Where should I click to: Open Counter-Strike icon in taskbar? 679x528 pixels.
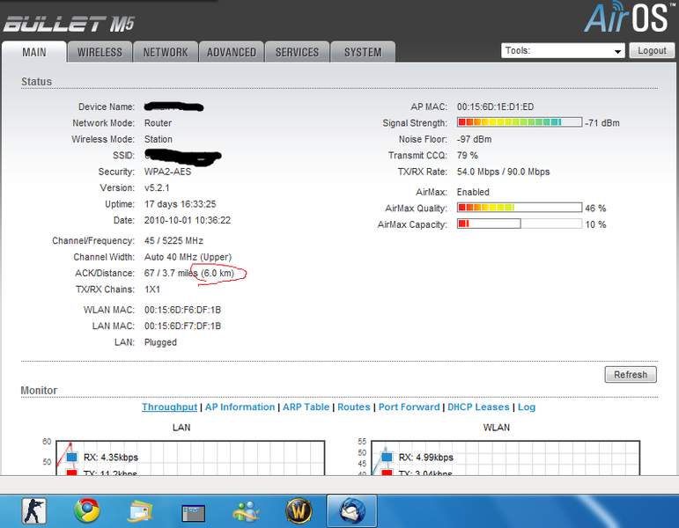[34, 511]
